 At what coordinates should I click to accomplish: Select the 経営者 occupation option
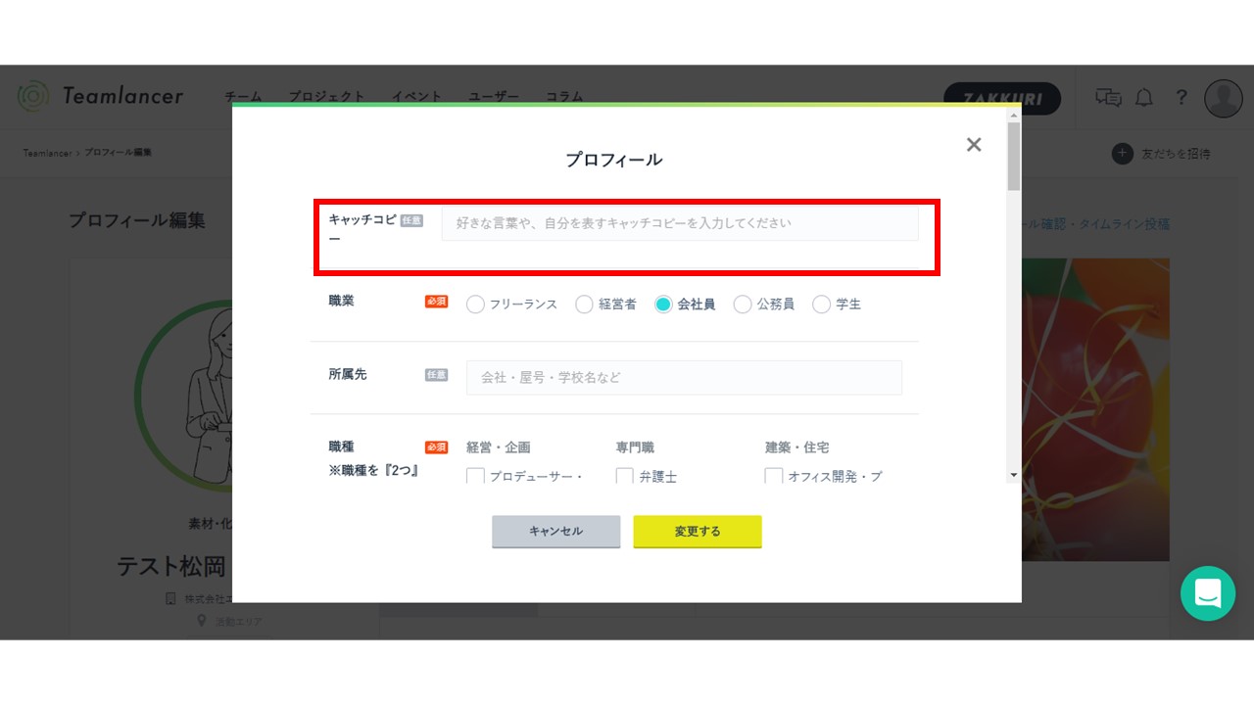point(584,305)
